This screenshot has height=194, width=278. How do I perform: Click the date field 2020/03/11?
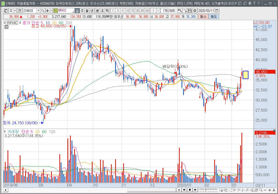tap(206, 11)
